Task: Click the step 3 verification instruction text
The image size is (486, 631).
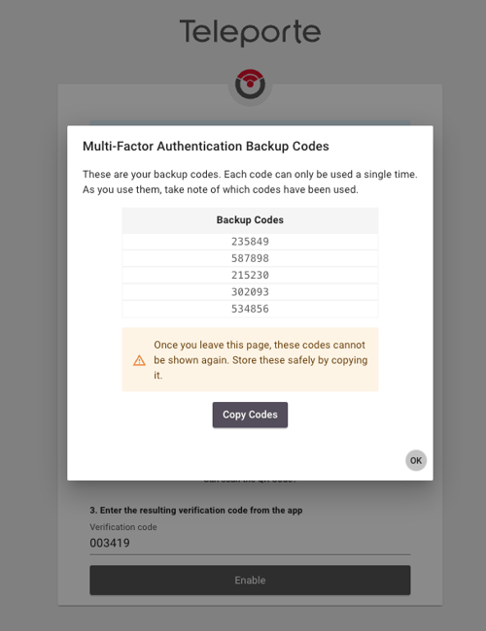Action: coord(195,511)
